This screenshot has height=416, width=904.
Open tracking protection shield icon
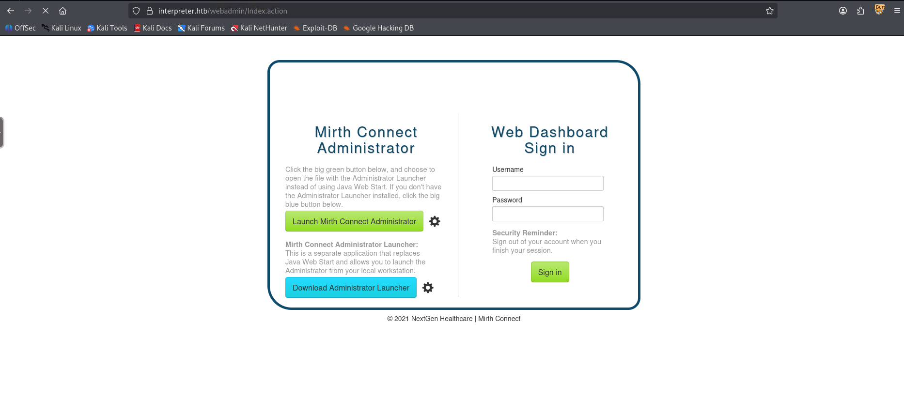pos(136,11)
